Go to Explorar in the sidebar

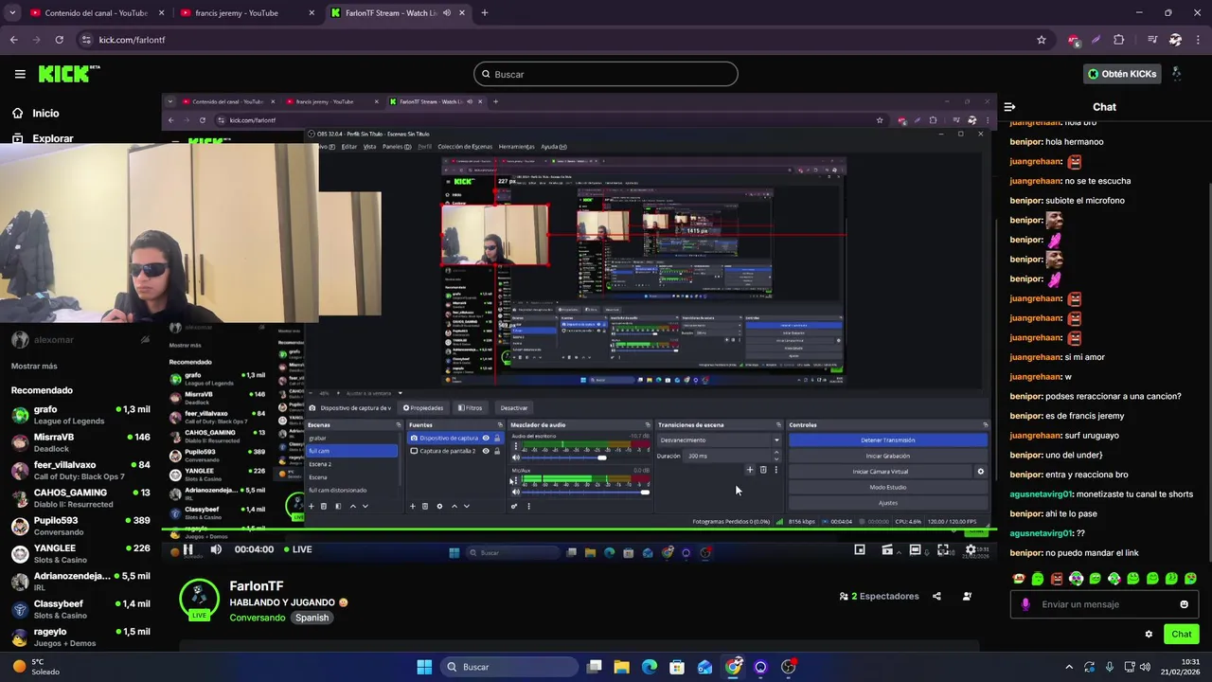[x=43, y=138]
